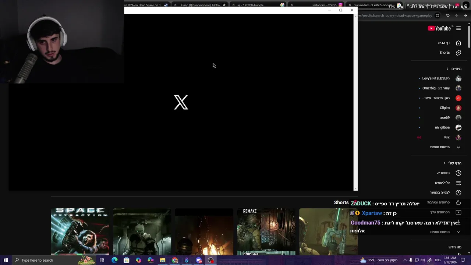Open the niv gilboa channel

click(x=442, y=127)
